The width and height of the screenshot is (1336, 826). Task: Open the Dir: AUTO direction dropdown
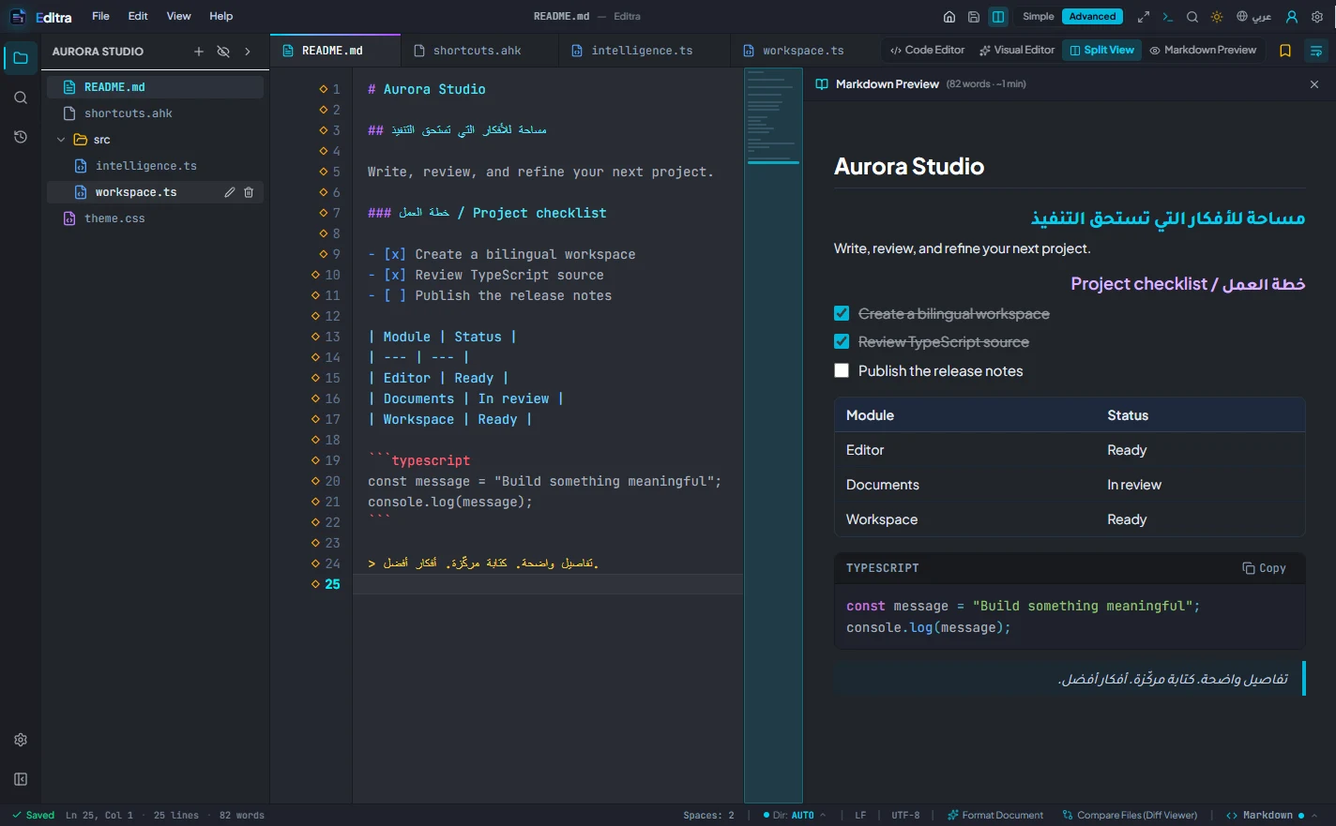[x=795, y=816]
